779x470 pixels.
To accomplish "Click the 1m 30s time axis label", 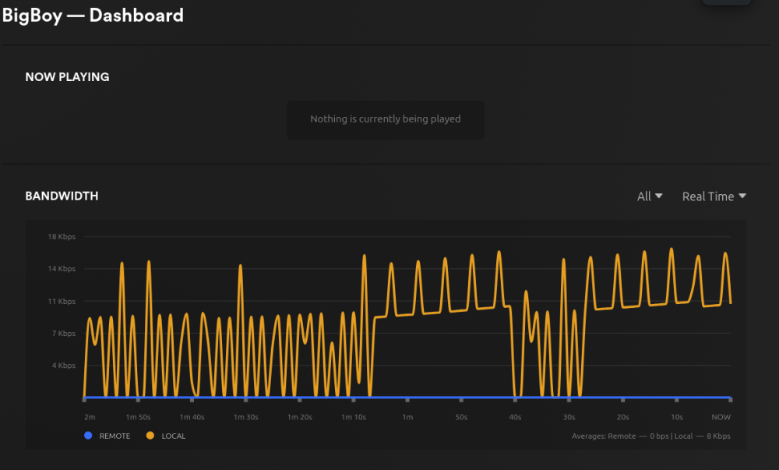I will pos(245,418).
